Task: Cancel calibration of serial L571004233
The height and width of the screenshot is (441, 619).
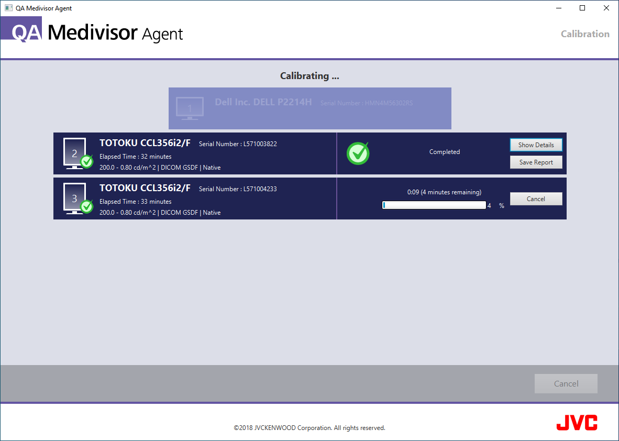Action: [x=536, y=199]
